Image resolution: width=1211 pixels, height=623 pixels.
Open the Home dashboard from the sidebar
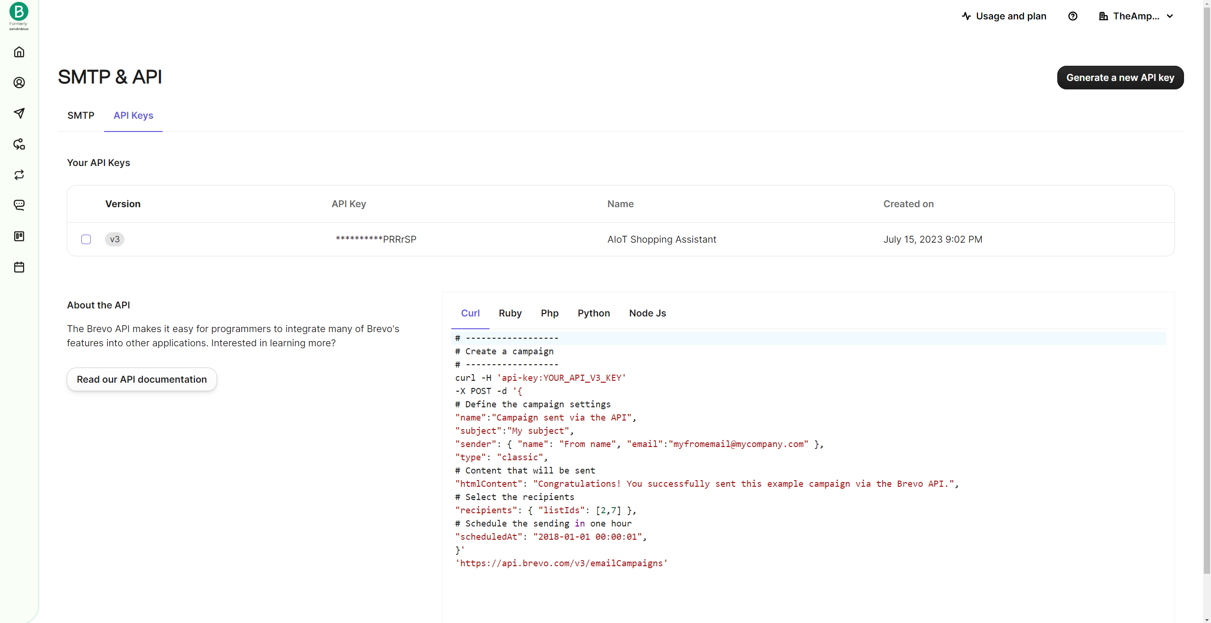pos(19,52)
